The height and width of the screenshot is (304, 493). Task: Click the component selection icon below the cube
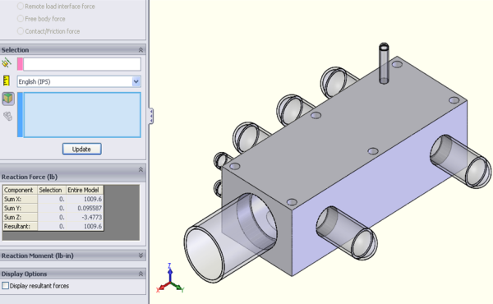click(x=8, y=117)
